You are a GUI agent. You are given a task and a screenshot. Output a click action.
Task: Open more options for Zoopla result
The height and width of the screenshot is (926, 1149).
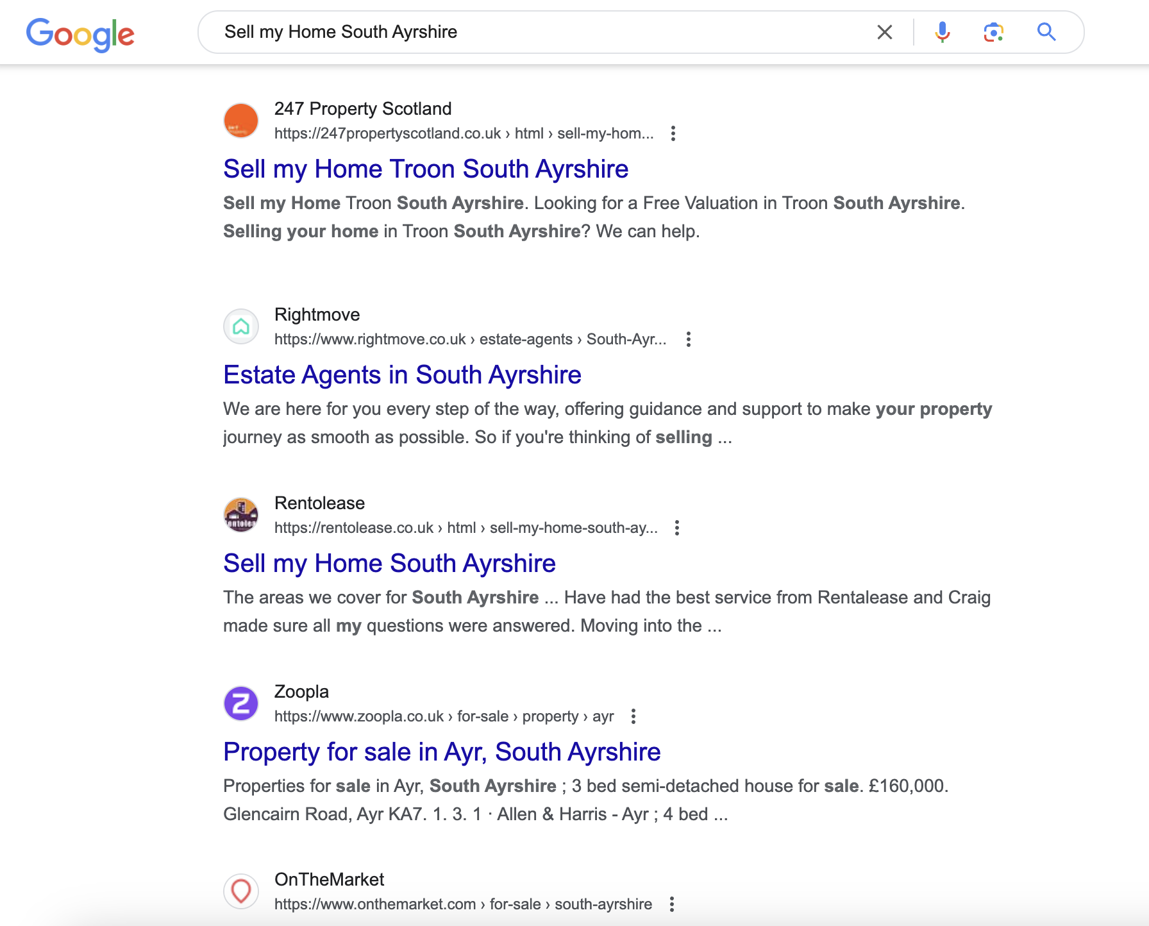(x=633, y=716)
